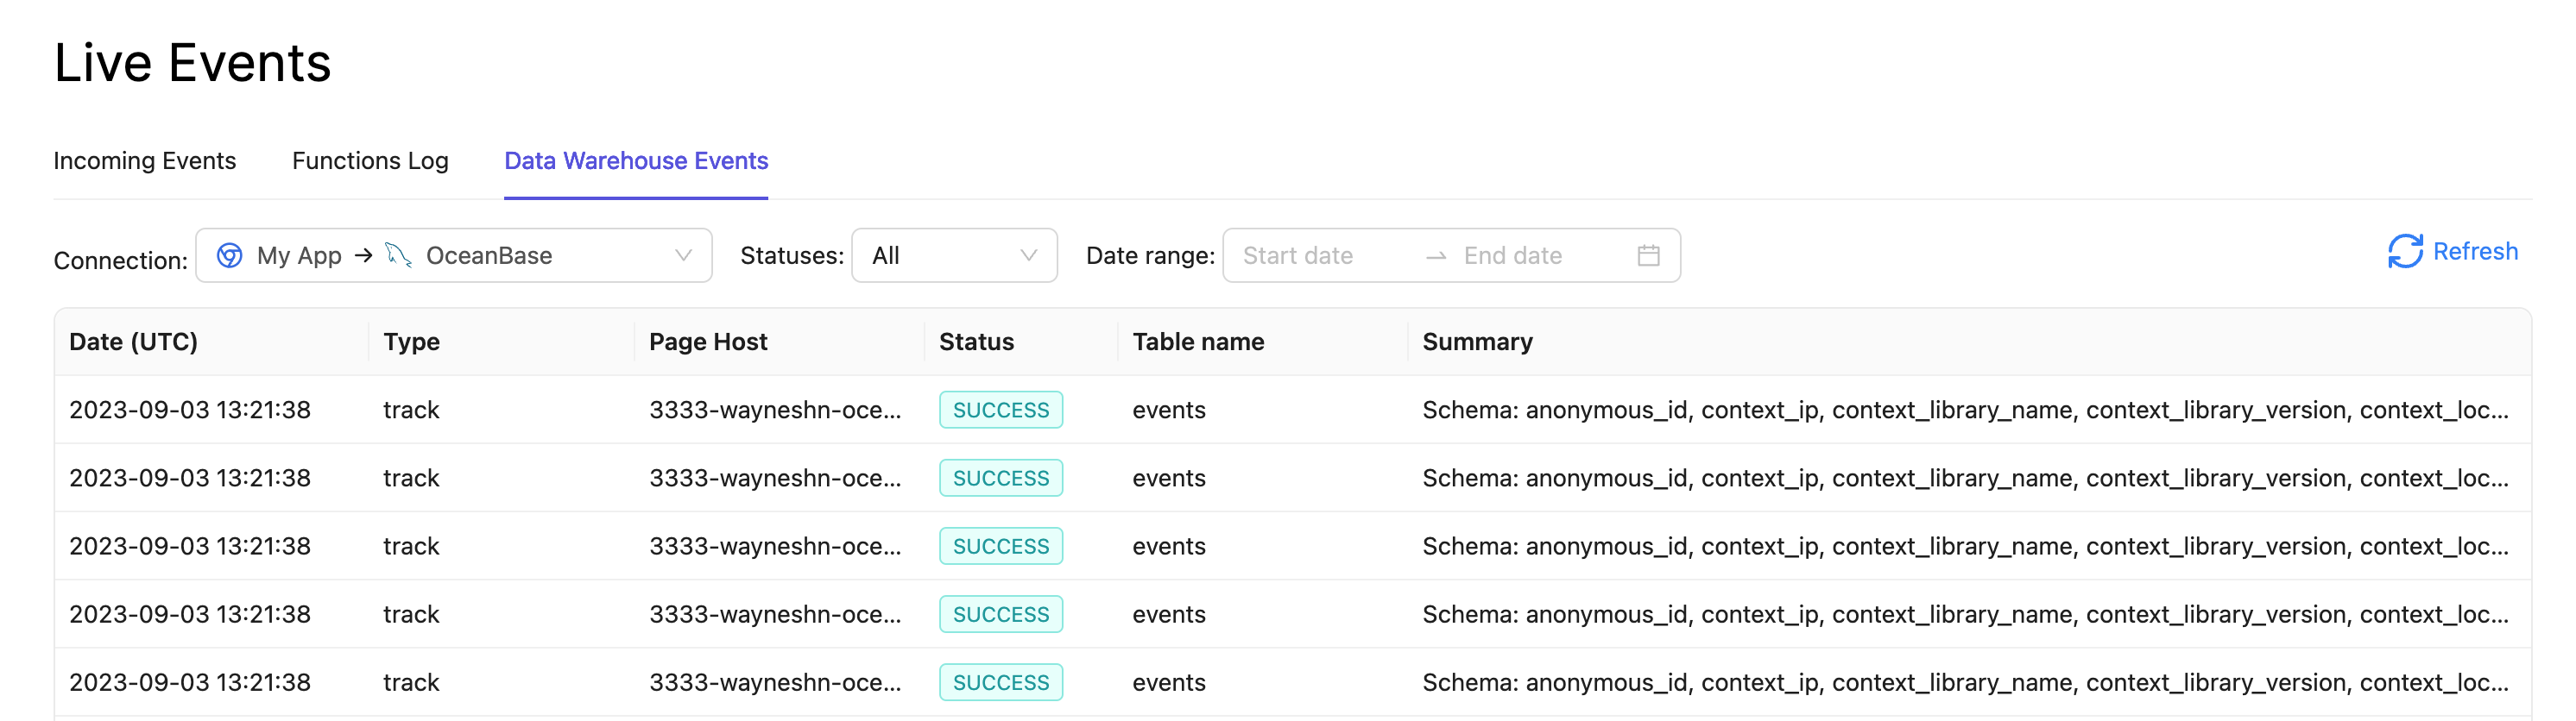Switch to the Incoming Events tab
Viewport: 2576px width, 721px height.
pyautogui.click(x=145, y=160)
